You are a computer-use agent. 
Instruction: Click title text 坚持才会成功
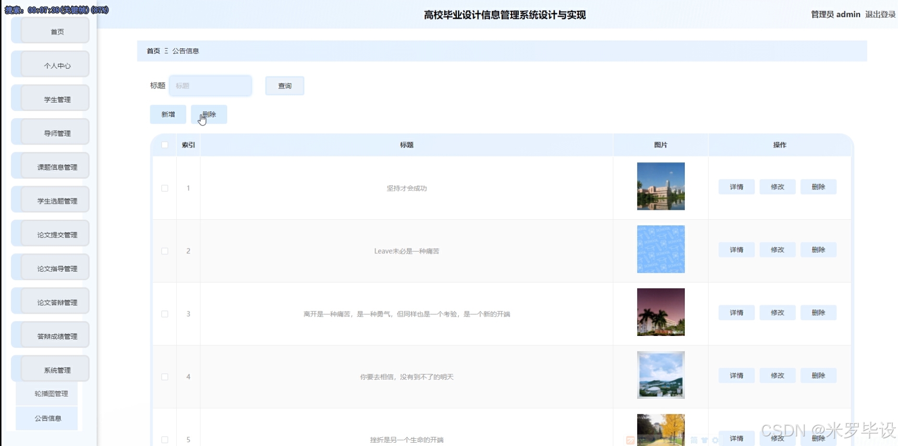[407, 188]
